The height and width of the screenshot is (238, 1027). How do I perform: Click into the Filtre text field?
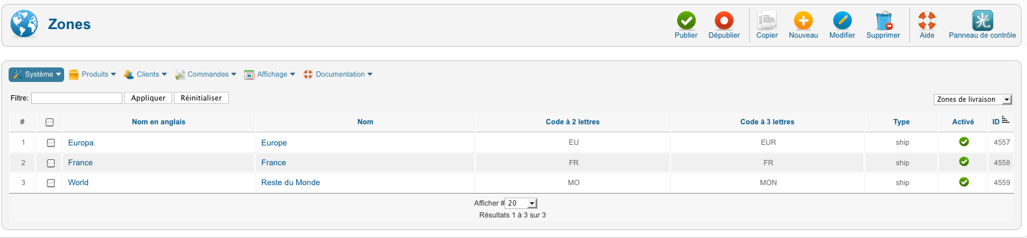pyautogui.click(x=77, y=98)
